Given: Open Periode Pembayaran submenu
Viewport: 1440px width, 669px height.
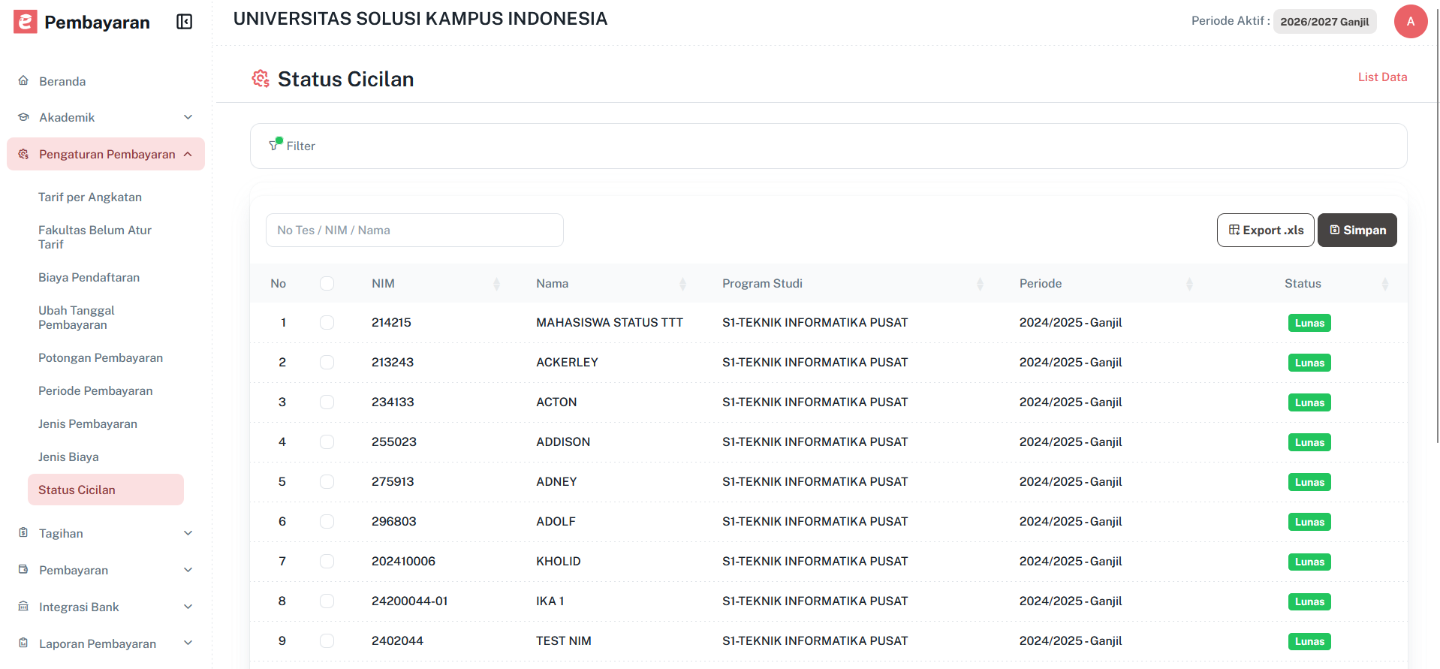Looking at the screenshot, I should click(95, 391).
